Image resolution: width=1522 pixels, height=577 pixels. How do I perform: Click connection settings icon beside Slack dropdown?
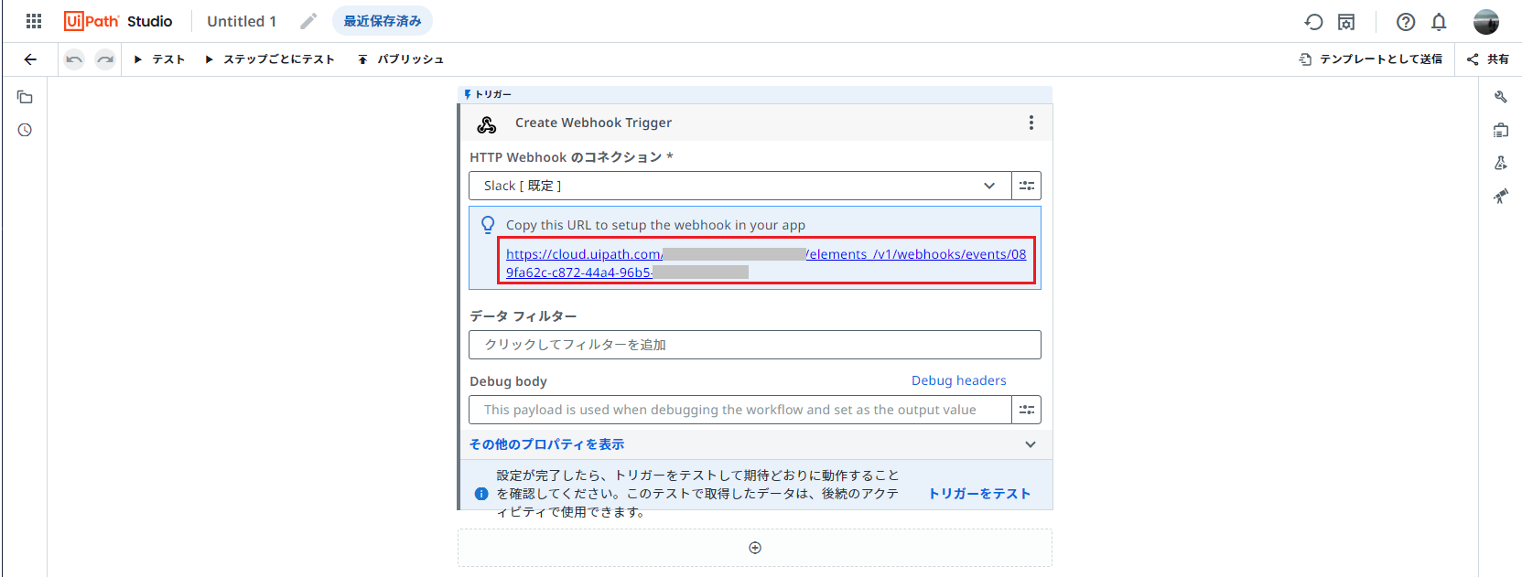point(1027,186)
